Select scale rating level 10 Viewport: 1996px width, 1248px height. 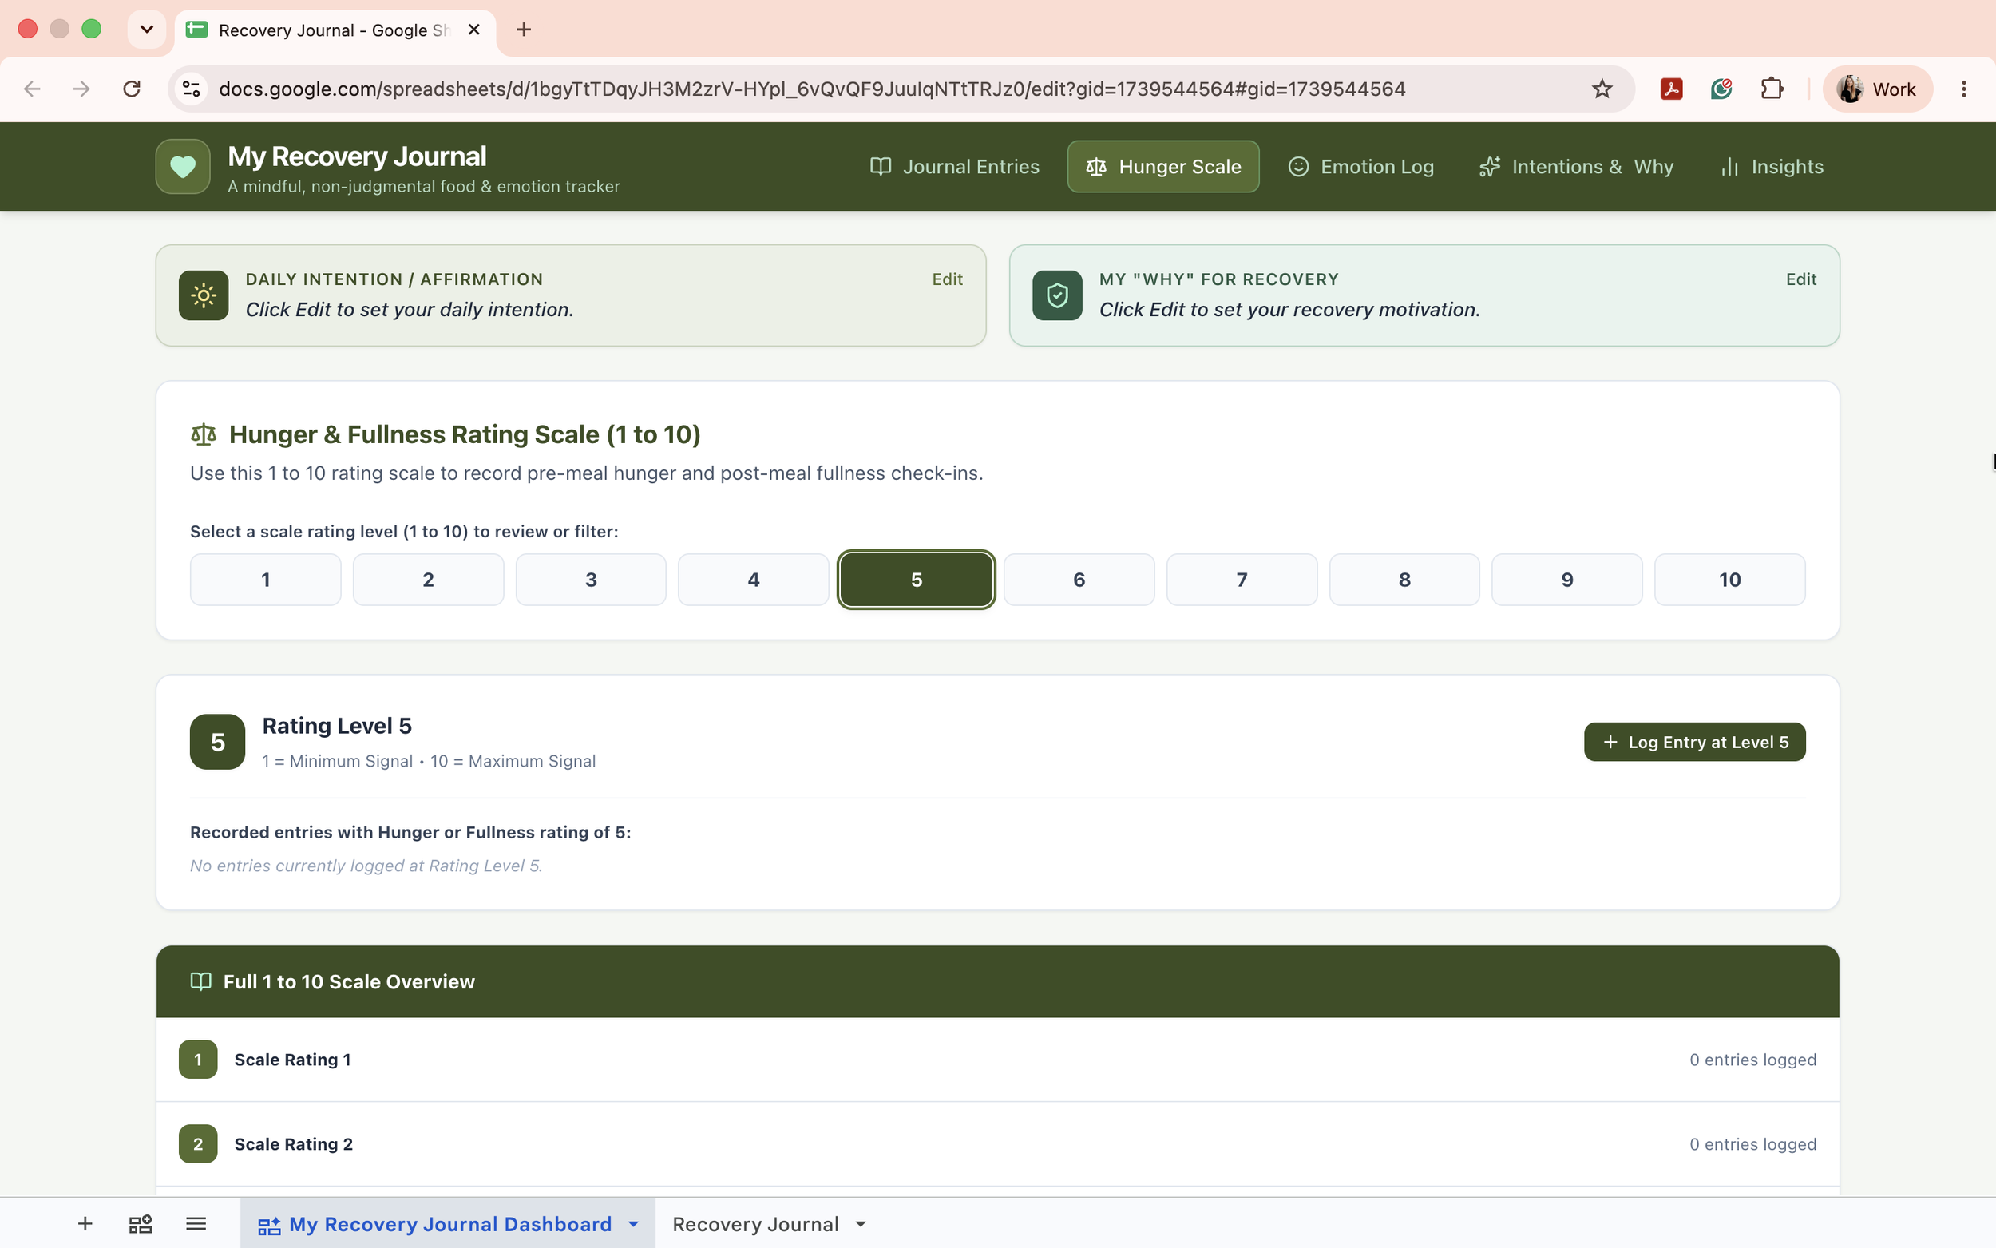click(x=1729, y=580)
